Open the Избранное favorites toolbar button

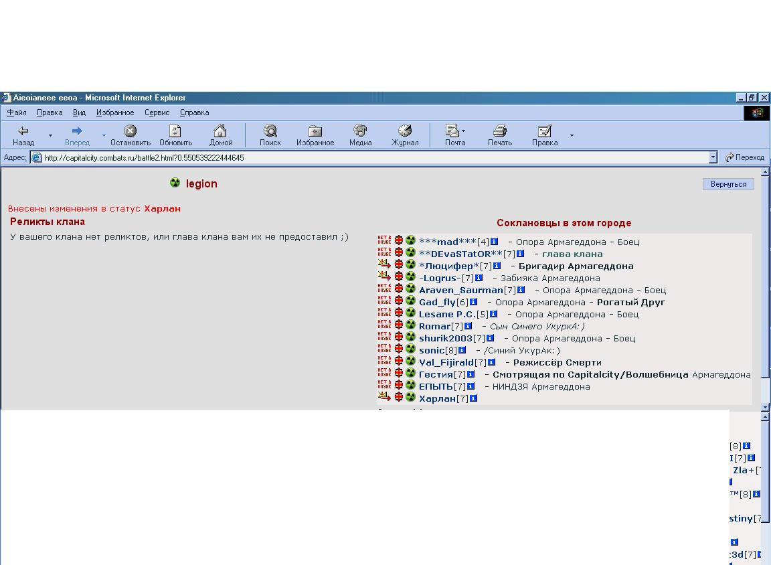pos(315,136)
